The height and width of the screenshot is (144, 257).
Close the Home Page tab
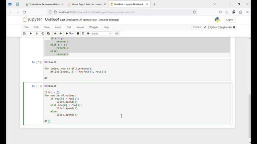(x=105, y=4)
